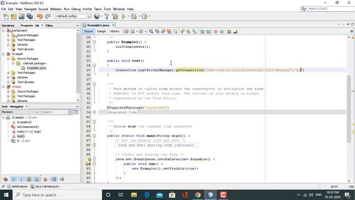
Task: Switch to the History view button
Action: click(x=115, y=32)
